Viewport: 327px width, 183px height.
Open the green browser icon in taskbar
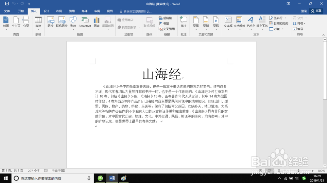(100, 178)
